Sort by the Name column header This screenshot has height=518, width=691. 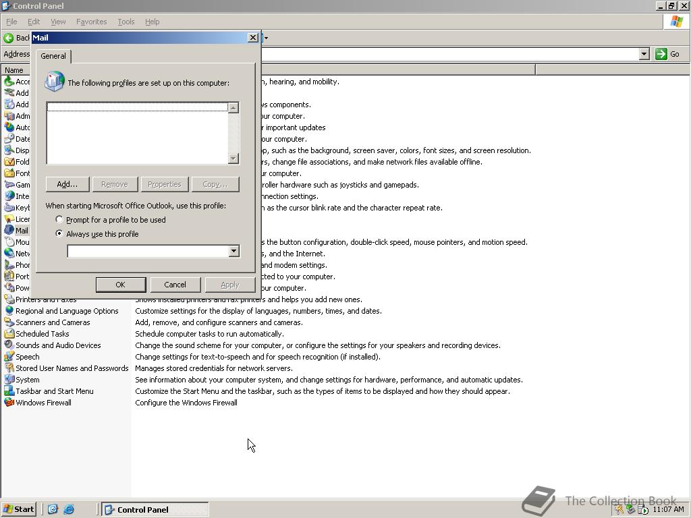click(x=15, y=70)
